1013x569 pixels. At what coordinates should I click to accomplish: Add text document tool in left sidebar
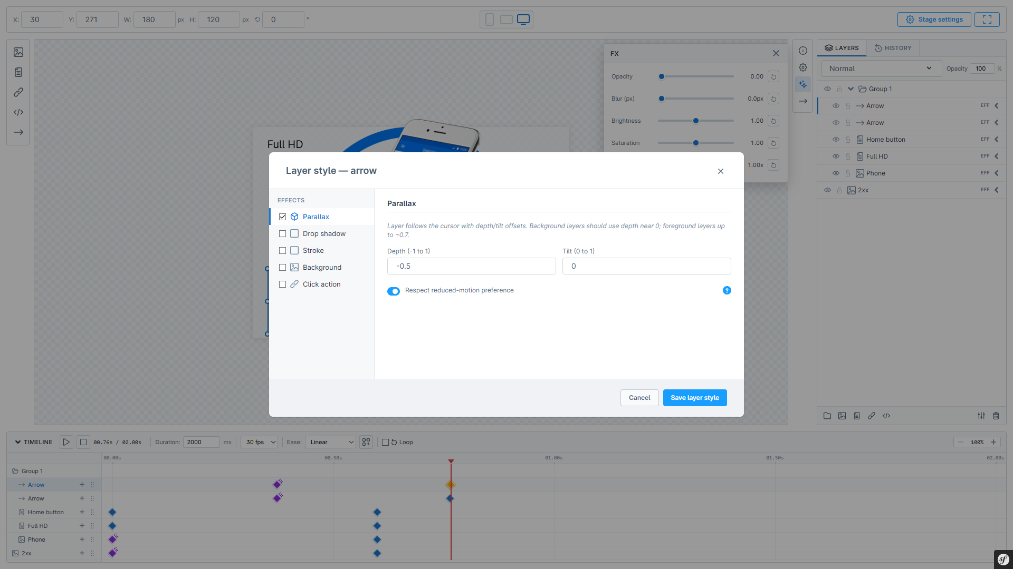(18, 72)
